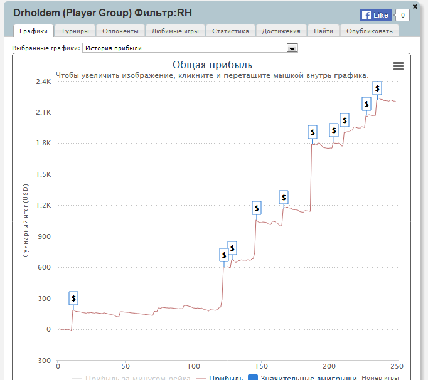The image size is (428, 380).
Task: Toggle Прибыль за минусом рейка legend series
Action: [x=132, y=377]
